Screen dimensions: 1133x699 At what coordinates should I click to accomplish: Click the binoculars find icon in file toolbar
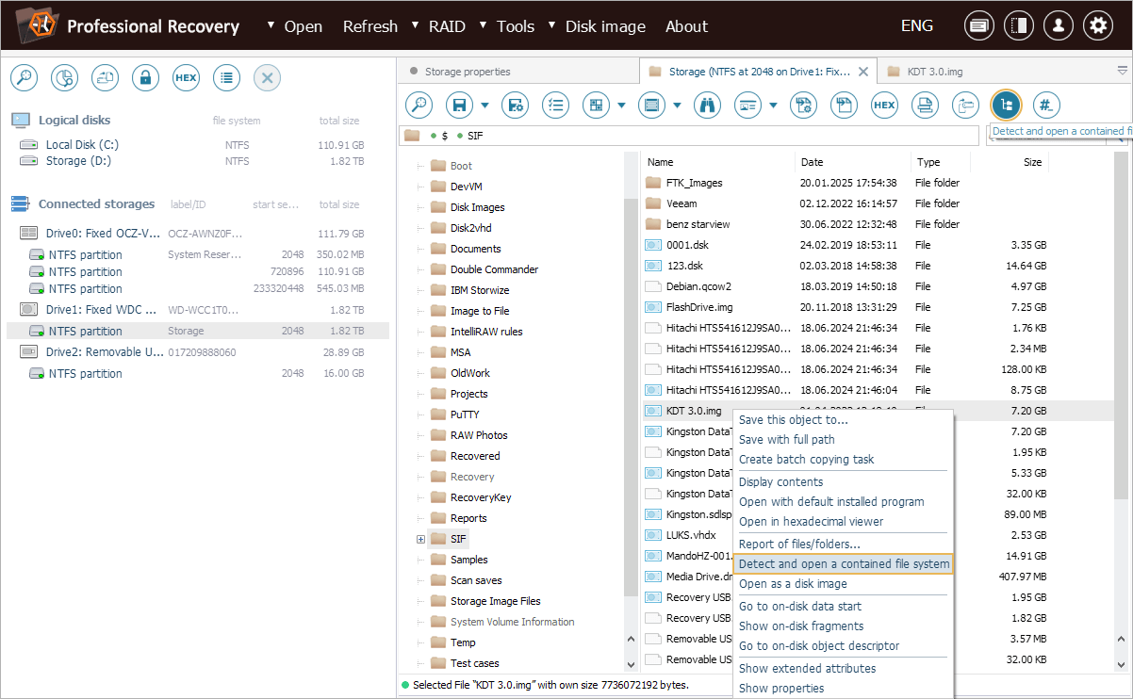click(x=707, y=106)
